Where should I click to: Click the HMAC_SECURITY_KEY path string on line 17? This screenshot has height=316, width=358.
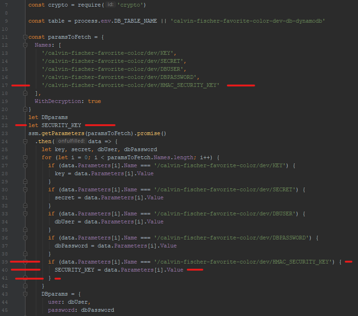point(130,85)
